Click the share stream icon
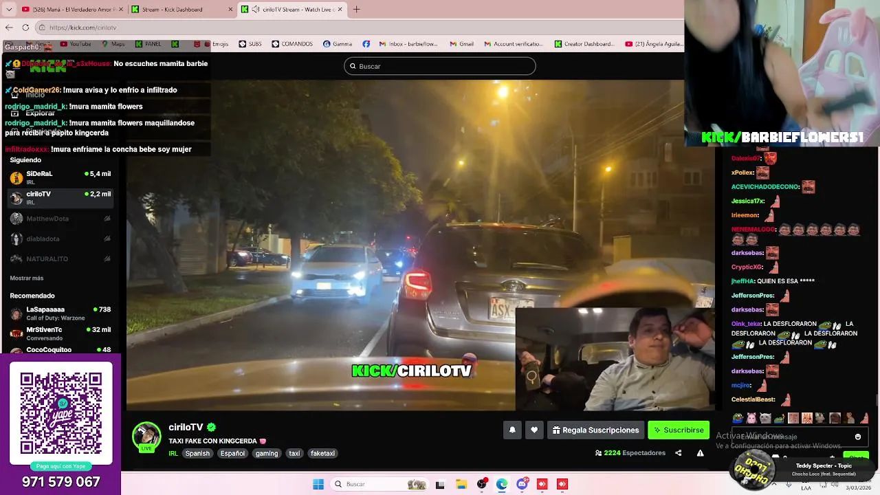Image resolution: width=880 pixels, height=495 pixels. [x=678, y=453]
